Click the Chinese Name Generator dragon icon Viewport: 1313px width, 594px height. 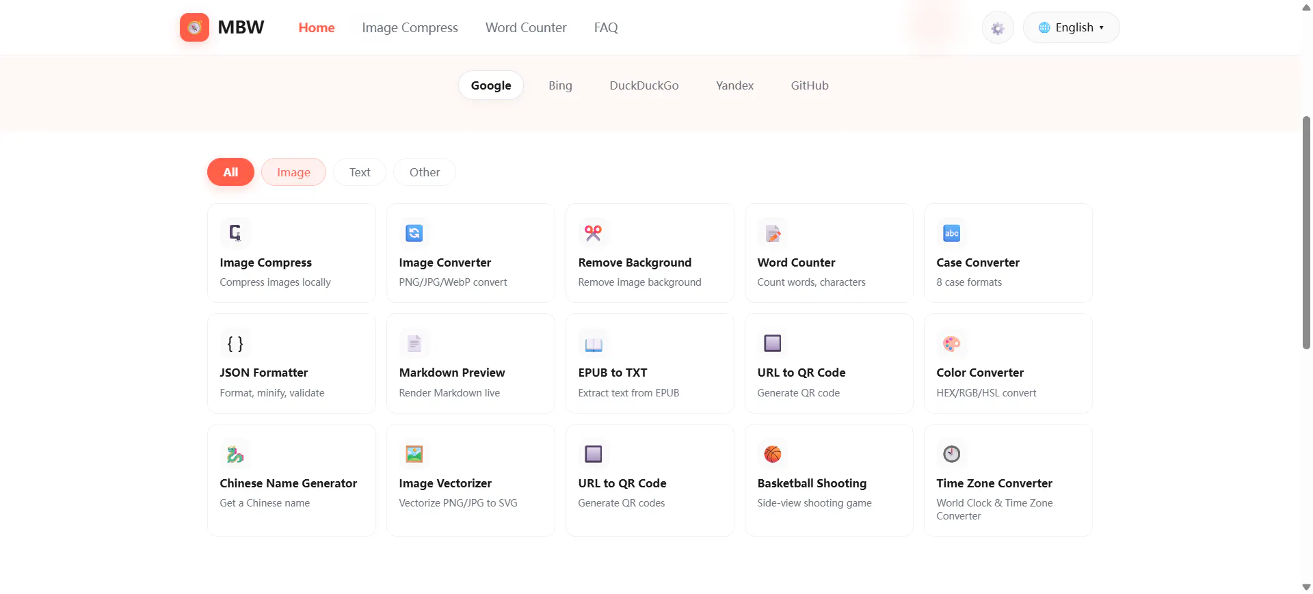click(x=235, y=454)
